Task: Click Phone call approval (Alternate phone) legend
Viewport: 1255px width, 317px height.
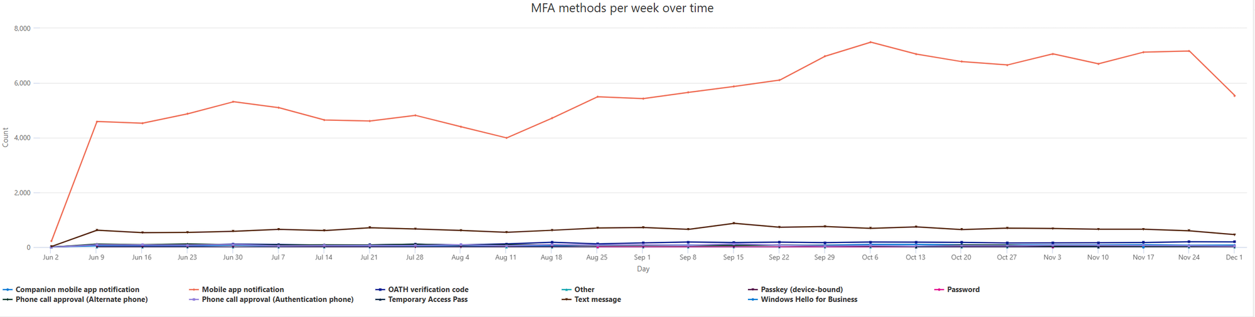Action: pos(82,299)
